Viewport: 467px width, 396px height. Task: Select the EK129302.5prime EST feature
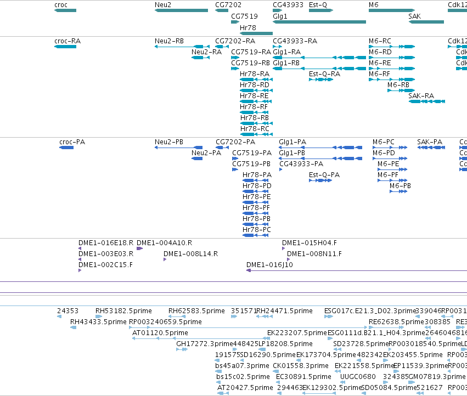[319, 393]
